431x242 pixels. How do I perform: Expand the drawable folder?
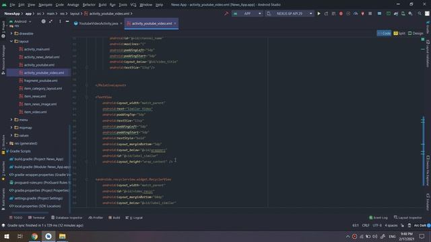click(x=11, y=34)
